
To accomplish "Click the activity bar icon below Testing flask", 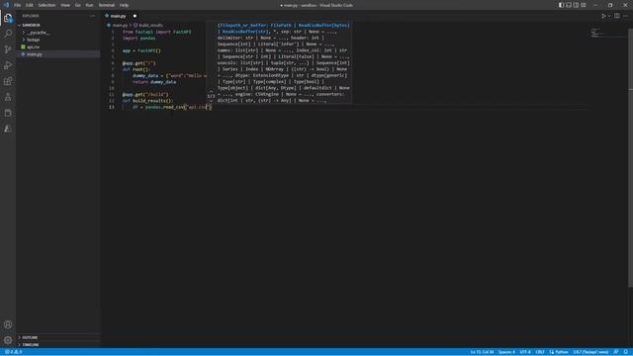I will tap(8, 113).
